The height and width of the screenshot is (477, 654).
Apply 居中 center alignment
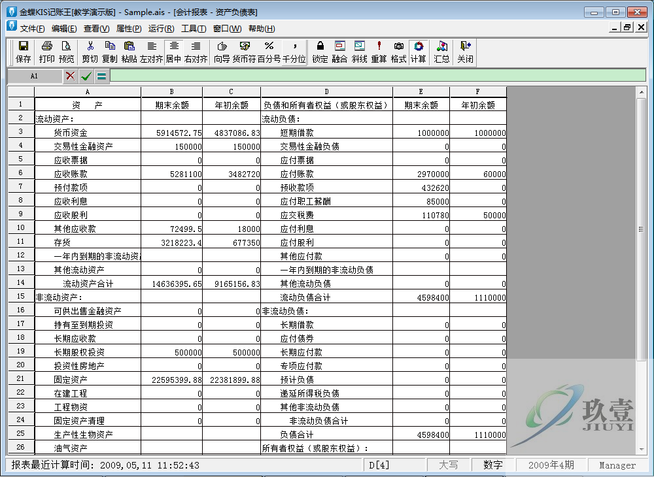click(x=173, y=52)
